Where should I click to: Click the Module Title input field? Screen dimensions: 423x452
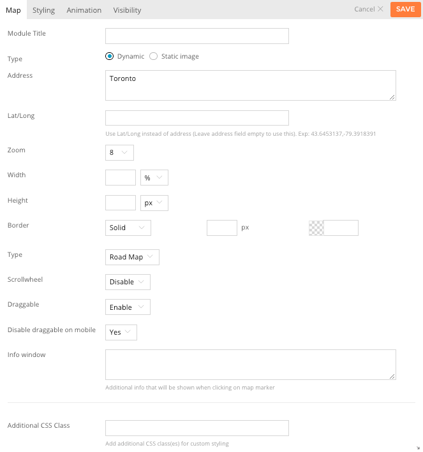tap(197, 36)
